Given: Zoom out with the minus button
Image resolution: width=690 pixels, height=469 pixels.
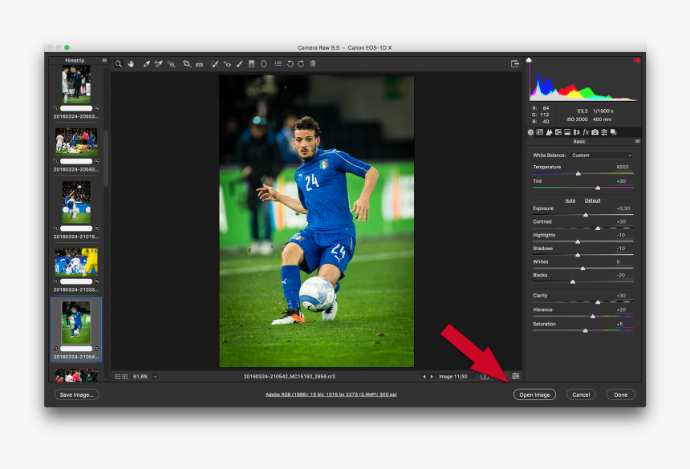Looking at the screenshot, I should [x=117, y=377].
